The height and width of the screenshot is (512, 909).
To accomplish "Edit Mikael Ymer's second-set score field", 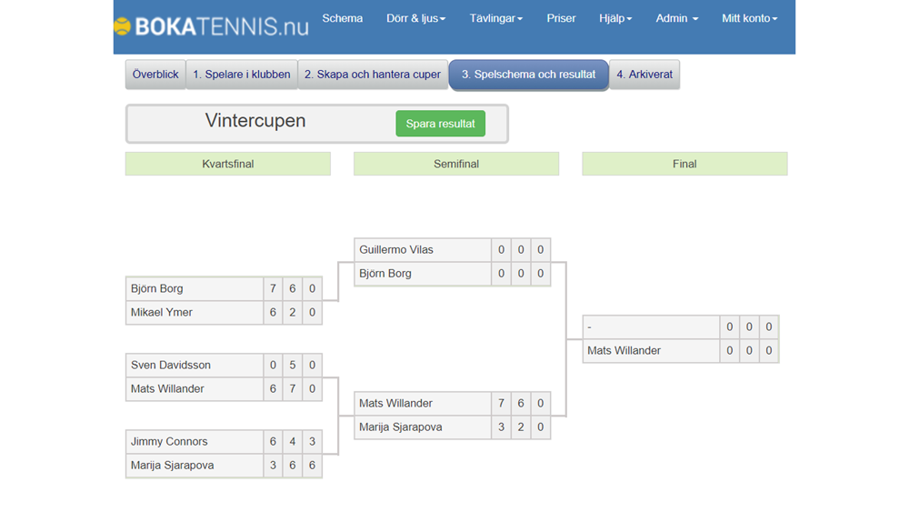I will (x=293, y=313).
